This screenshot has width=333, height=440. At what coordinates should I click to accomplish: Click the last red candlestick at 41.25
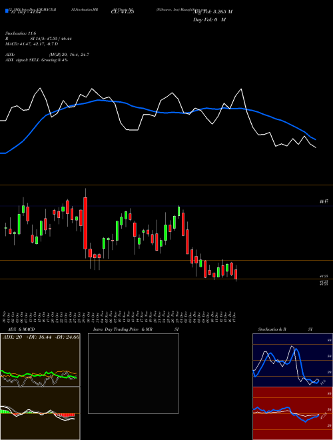pos(236,274)
